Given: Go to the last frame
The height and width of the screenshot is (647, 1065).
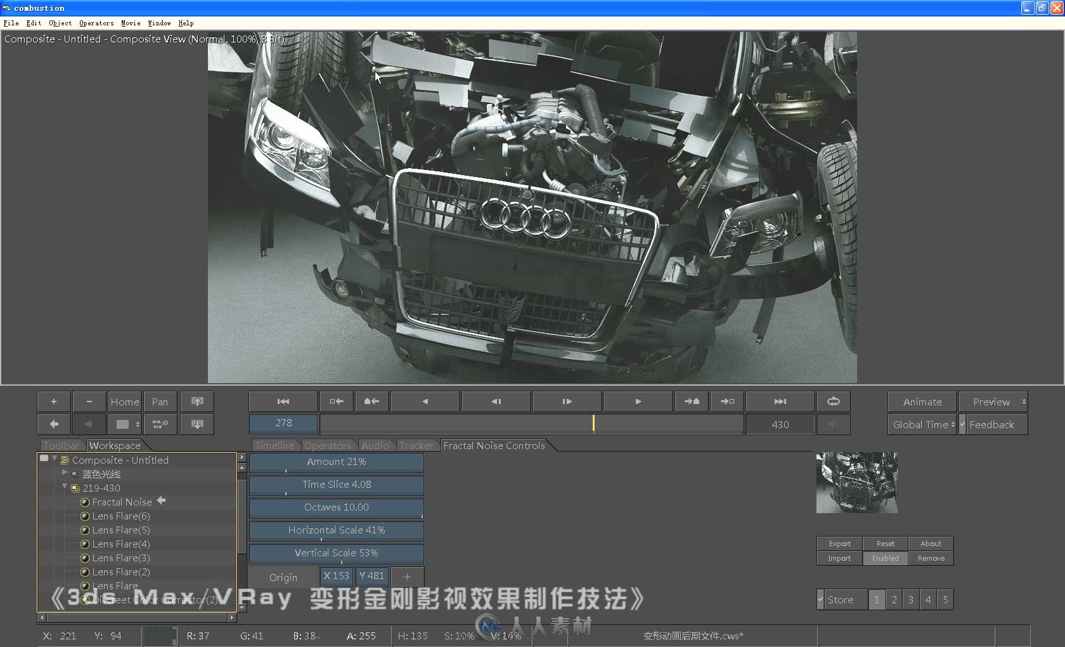Looking at the screenshot, I should [780, 402].
